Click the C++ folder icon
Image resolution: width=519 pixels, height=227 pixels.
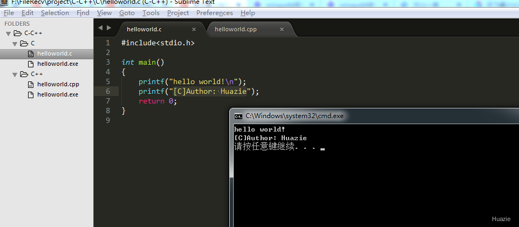tap(24, 74)
